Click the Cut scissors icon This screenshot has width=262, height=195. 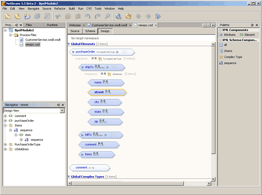(58, 16)
